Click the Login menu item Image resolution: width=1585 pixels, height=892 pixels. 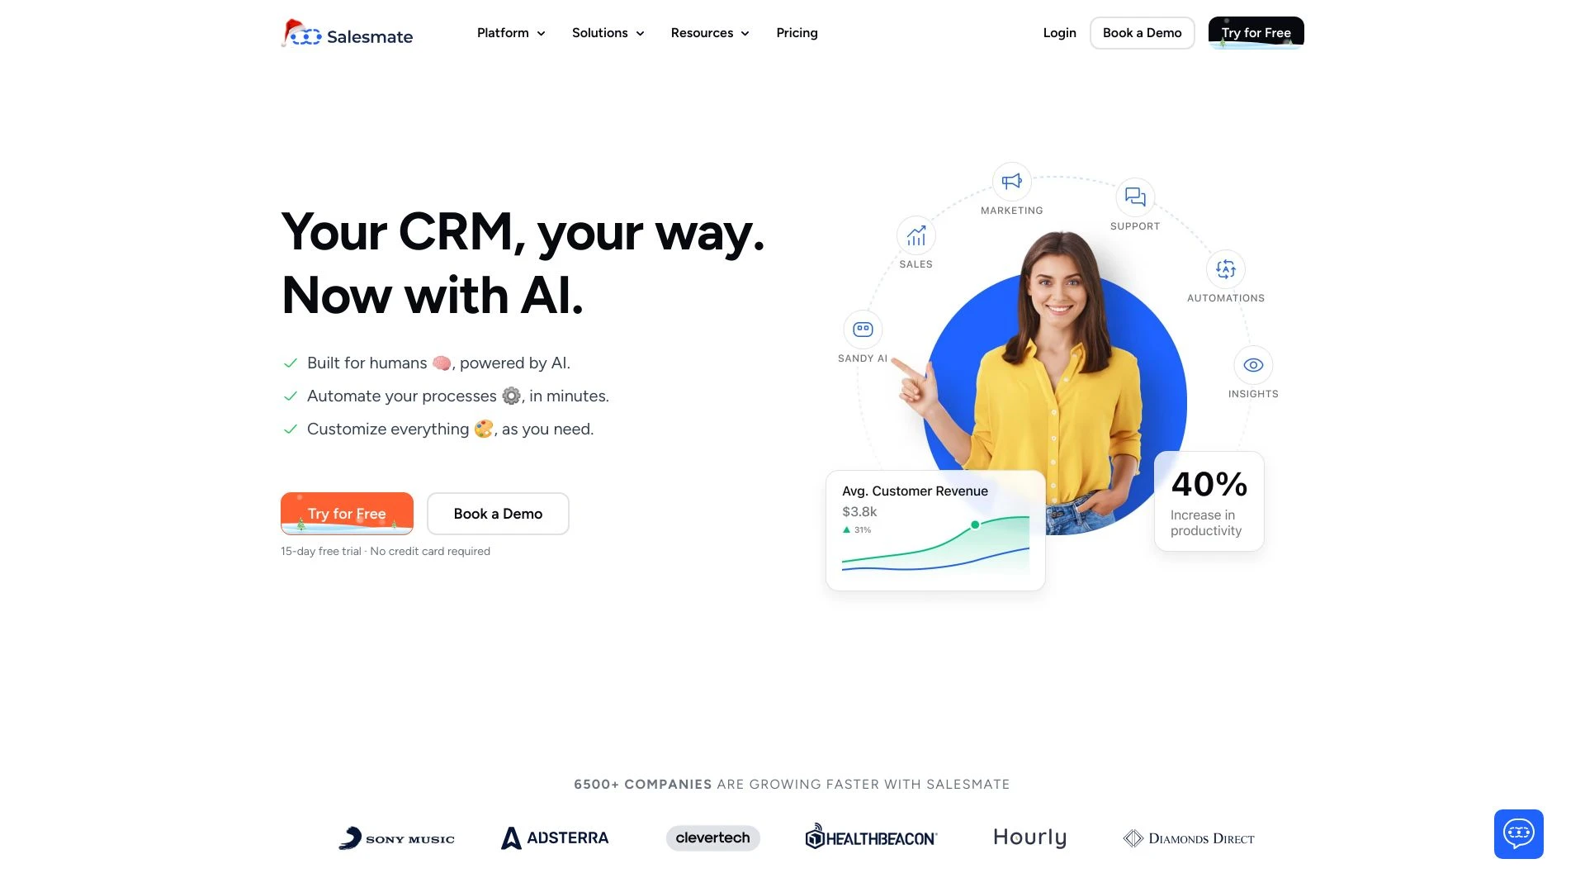(x=1059, y=33)
